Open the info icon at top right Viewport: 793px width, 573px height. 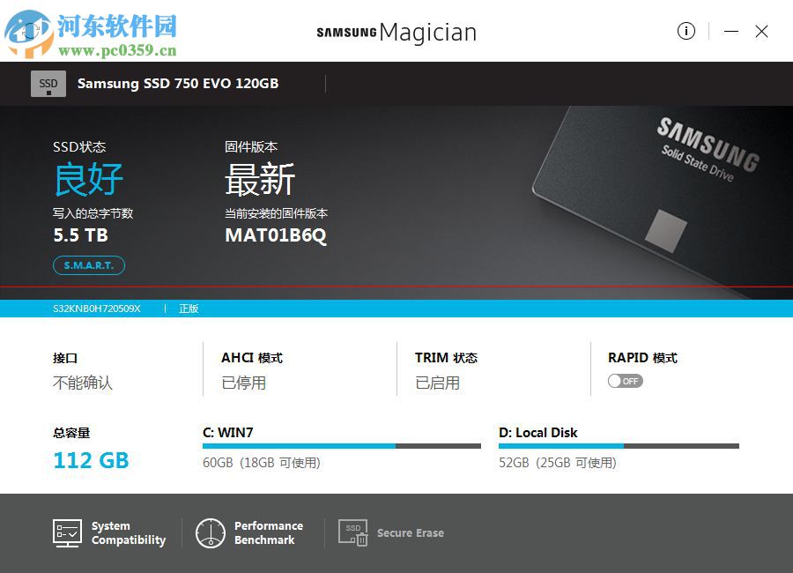pos(686,32)
